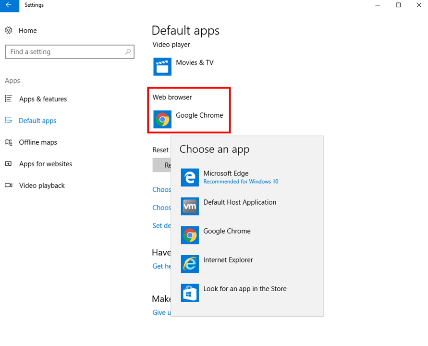Click the Movies & TV clapperboard icon
The height and width of the screenshot is (346, 428).
click(162, 67)
